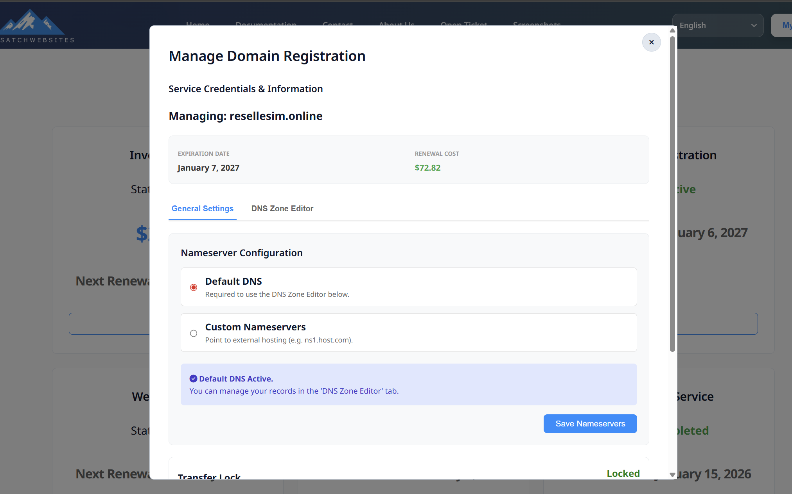Screen dimensions: 792x494
Task: Select the Default DNS radio option
Action: [x=194, y=287]
